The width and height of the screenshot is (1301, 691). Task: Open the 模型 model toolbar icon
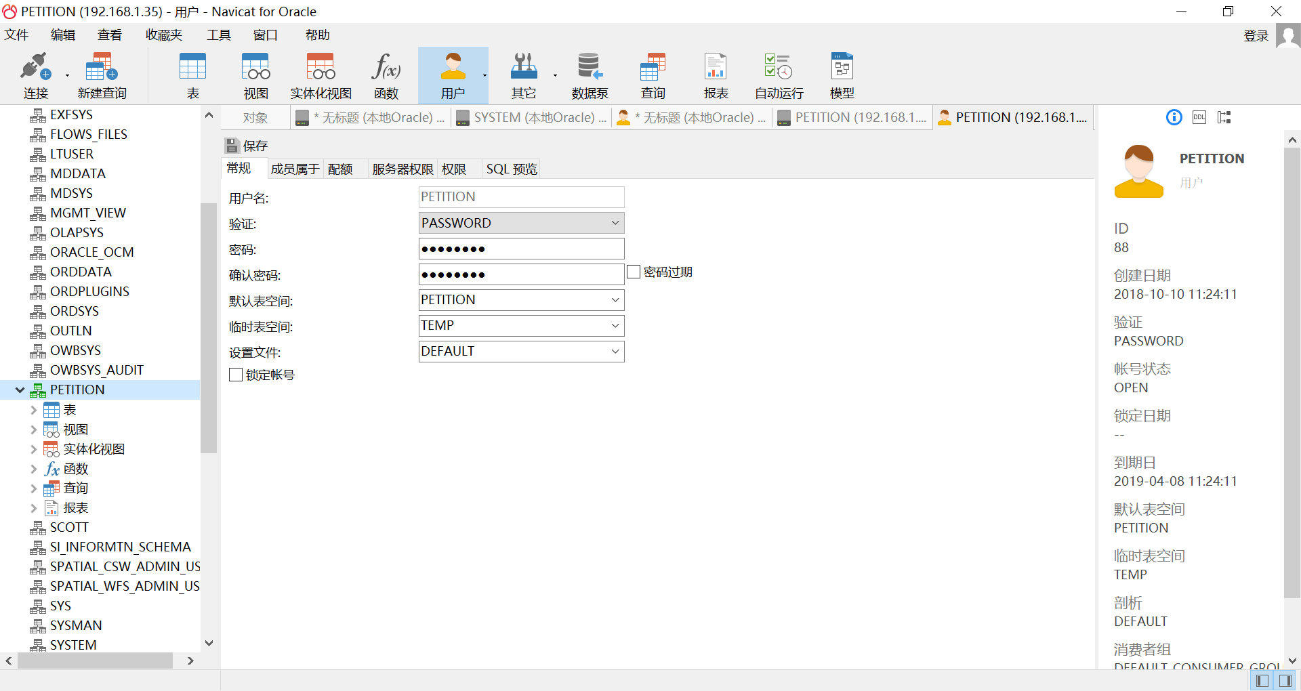(x=842, y=68)
